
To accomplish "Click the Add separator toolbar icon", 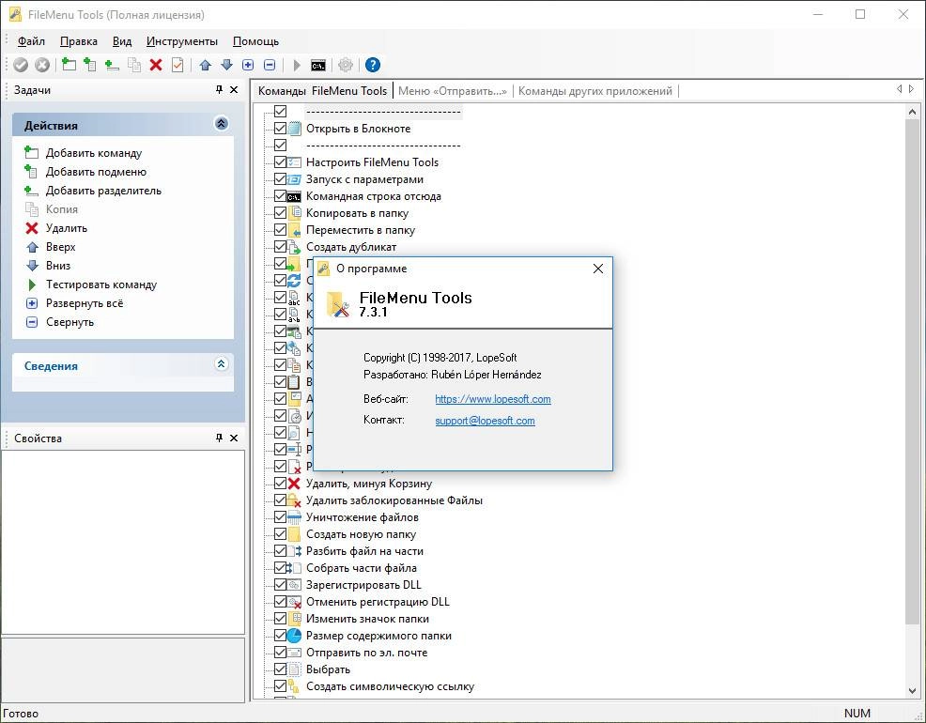I will (112, 65).
